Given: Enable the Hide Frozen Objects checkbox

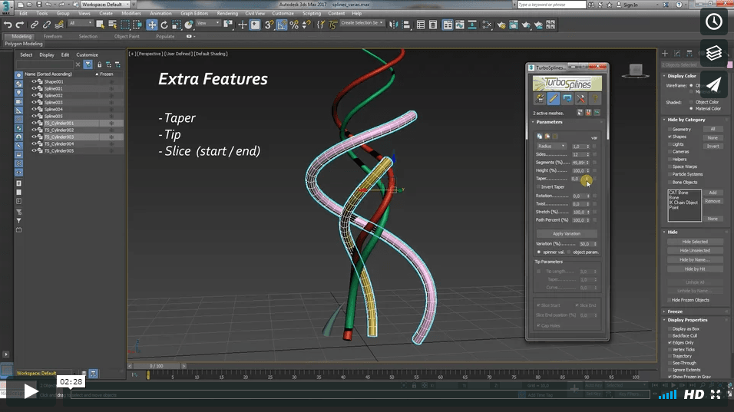Looking at the screenshot, I should 670,300.
